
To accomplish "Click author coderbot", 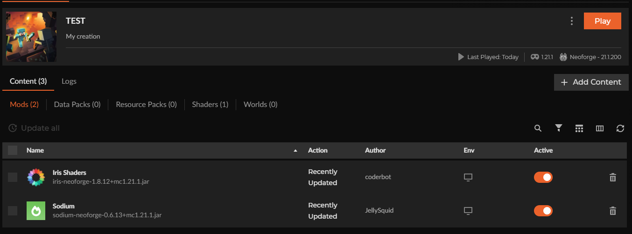I will pos(377,177).
